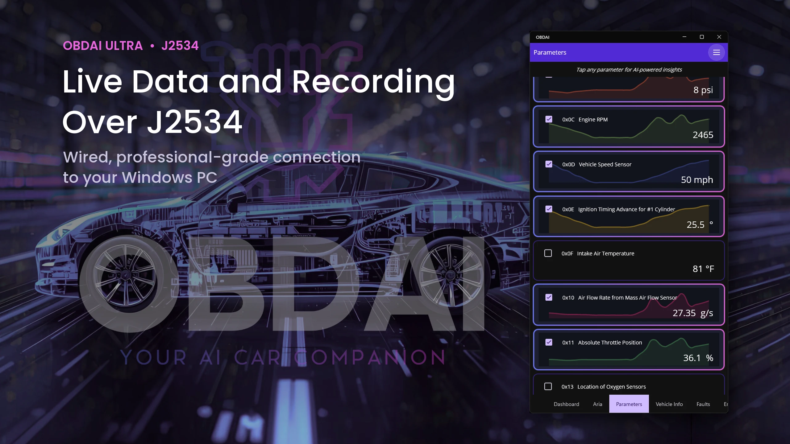Click the 0x0E PID code
The width and height of the screenshot is (790, 444).
pyautogui.click(x=568, y=209)
